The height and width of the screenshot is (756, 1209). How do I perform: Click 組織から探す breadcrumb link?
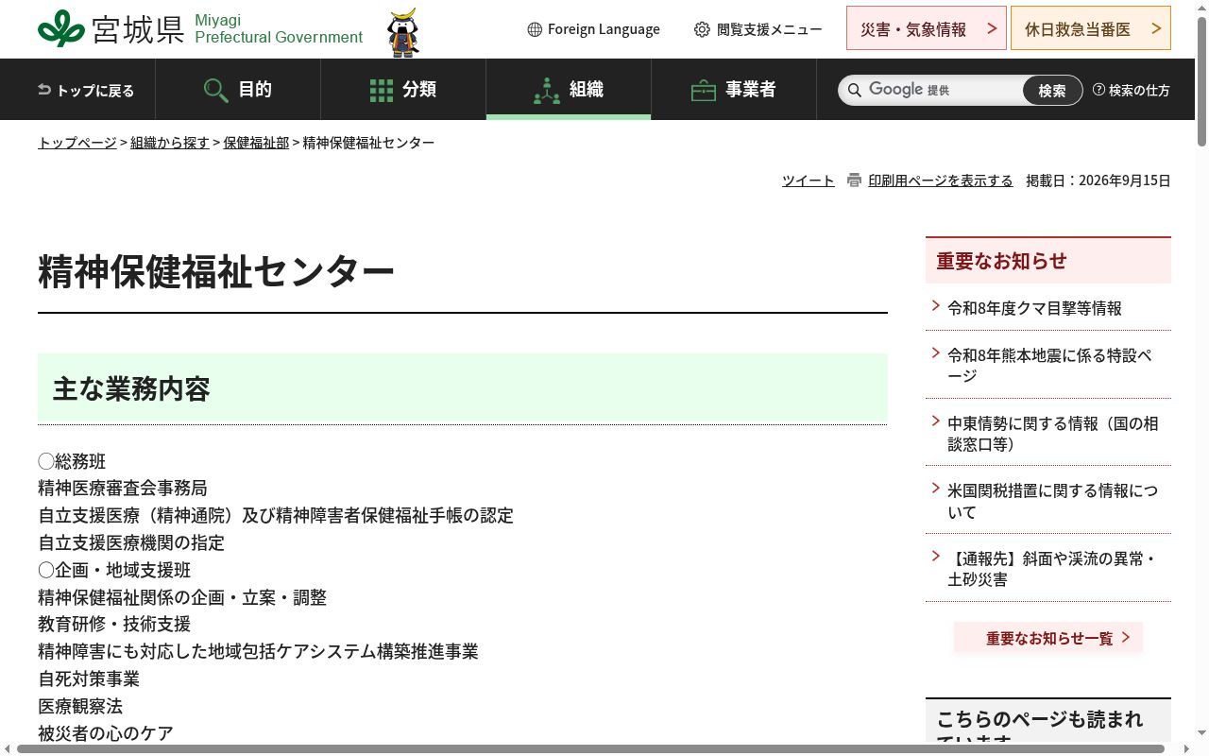[x=170, y=143]
